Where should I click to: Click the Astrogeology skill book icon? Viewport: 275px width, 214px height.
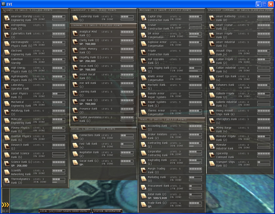tap(7, 27)
